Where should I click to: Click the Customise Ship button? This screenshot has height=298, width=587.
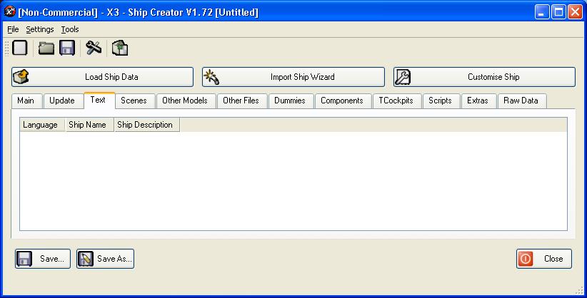click(x=484, y=77)
